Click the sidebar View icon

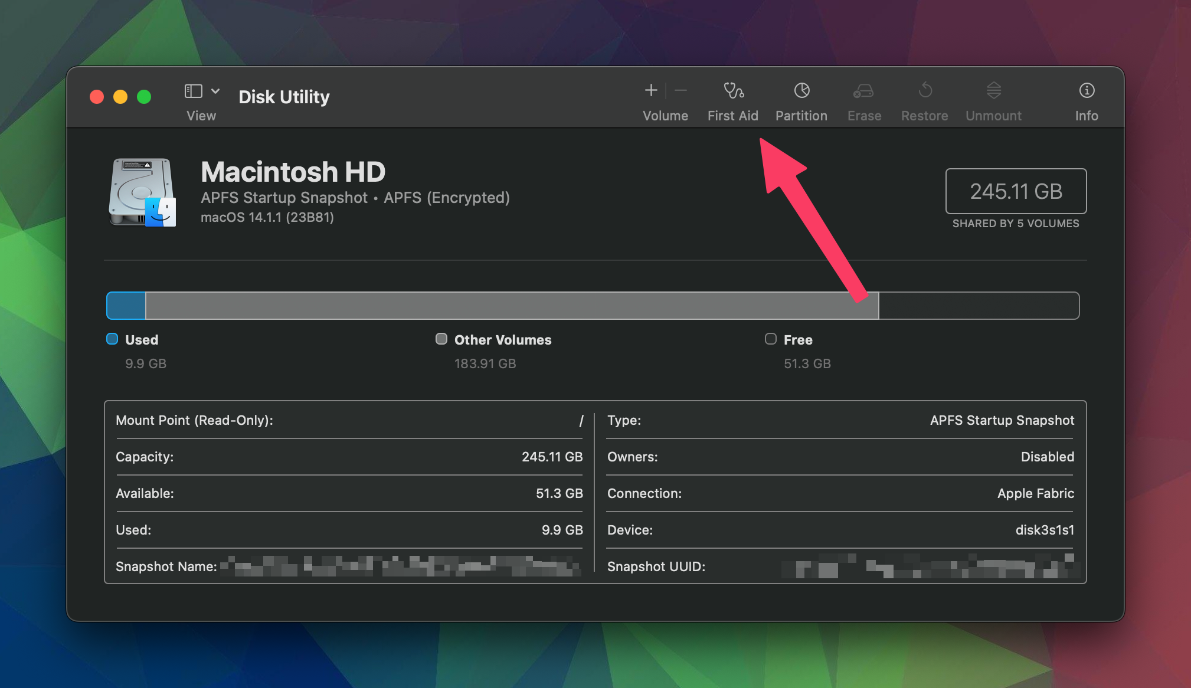click(194, 91)
